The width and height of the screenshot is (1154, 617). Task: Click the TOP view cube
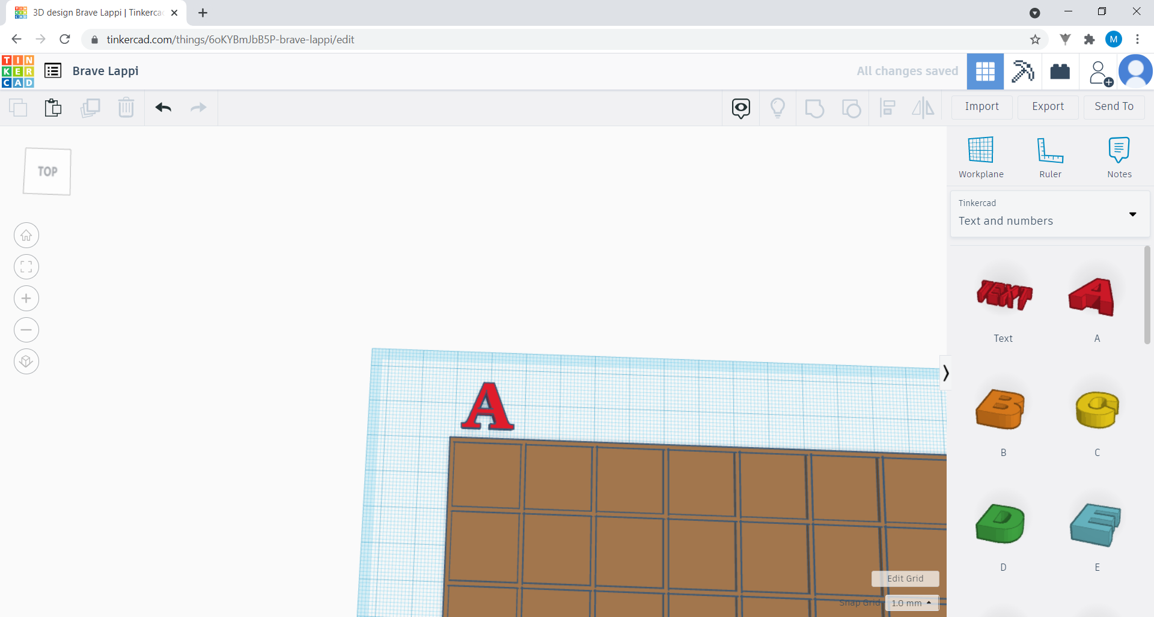click(x=47, y=172)
